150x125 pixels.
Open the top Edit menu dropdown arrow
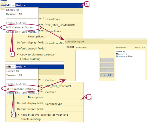[x=13, y=5]
